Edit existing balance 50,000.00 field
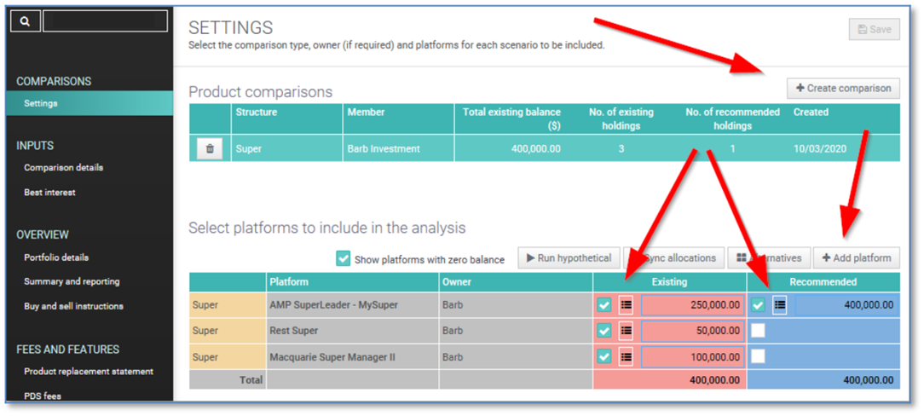The width and height of the screenshot is (924, 416). [x=692, y=331]
